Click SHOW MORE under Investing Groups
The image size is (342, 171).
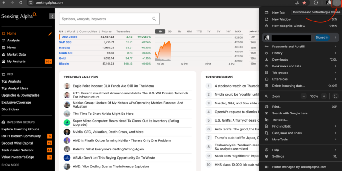(x=10, y=165)
